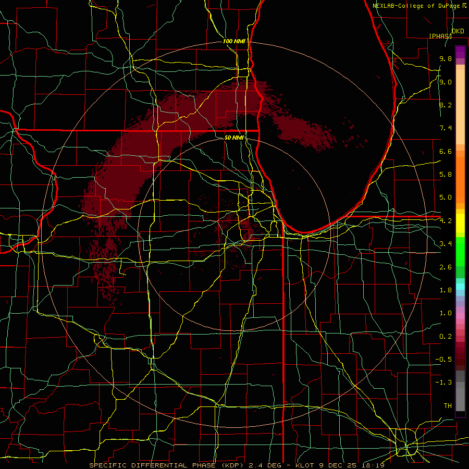Viewport: 469px width, 469px height.
Task: Click the 100 NMI range ring label
Action: point(234,41)
